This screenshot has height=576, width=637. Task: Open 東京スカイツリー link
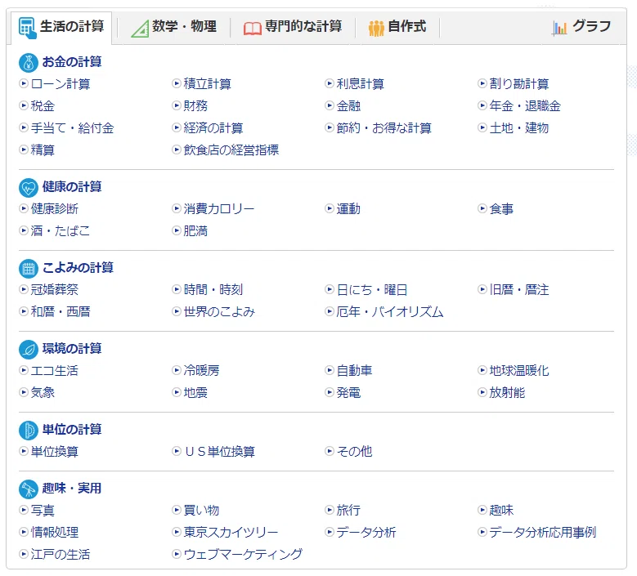click(231, 532)
